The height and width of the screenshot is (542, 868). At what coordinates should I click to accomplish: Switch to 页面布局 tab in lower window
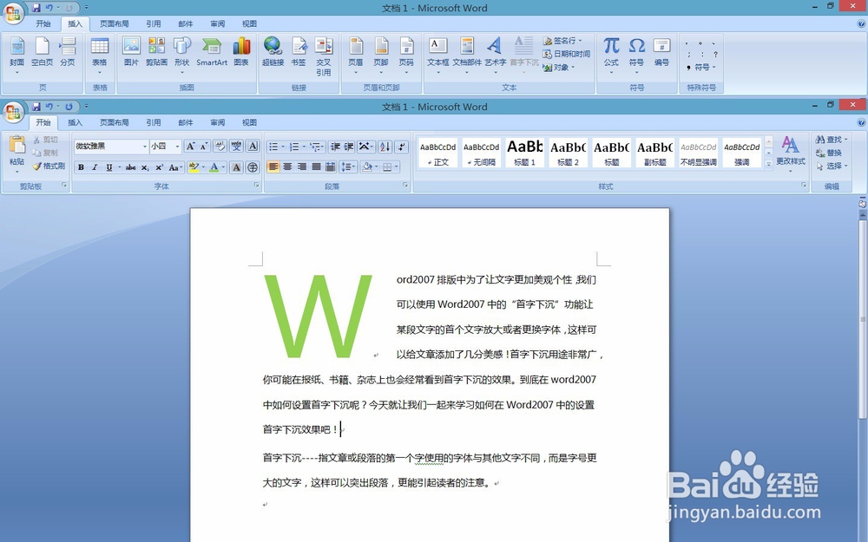114,122
